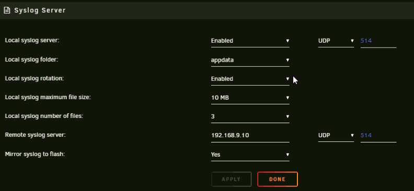Click the arrow icon of the remote UDP selector
Screen dimensions: 414x191
pyautogui.click(x=352, y=135)
